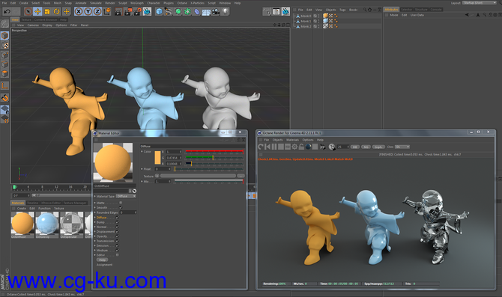Screen dimensions: 502x297
Task: Disable the Emission channel checkbox
Action: [117, 245]
